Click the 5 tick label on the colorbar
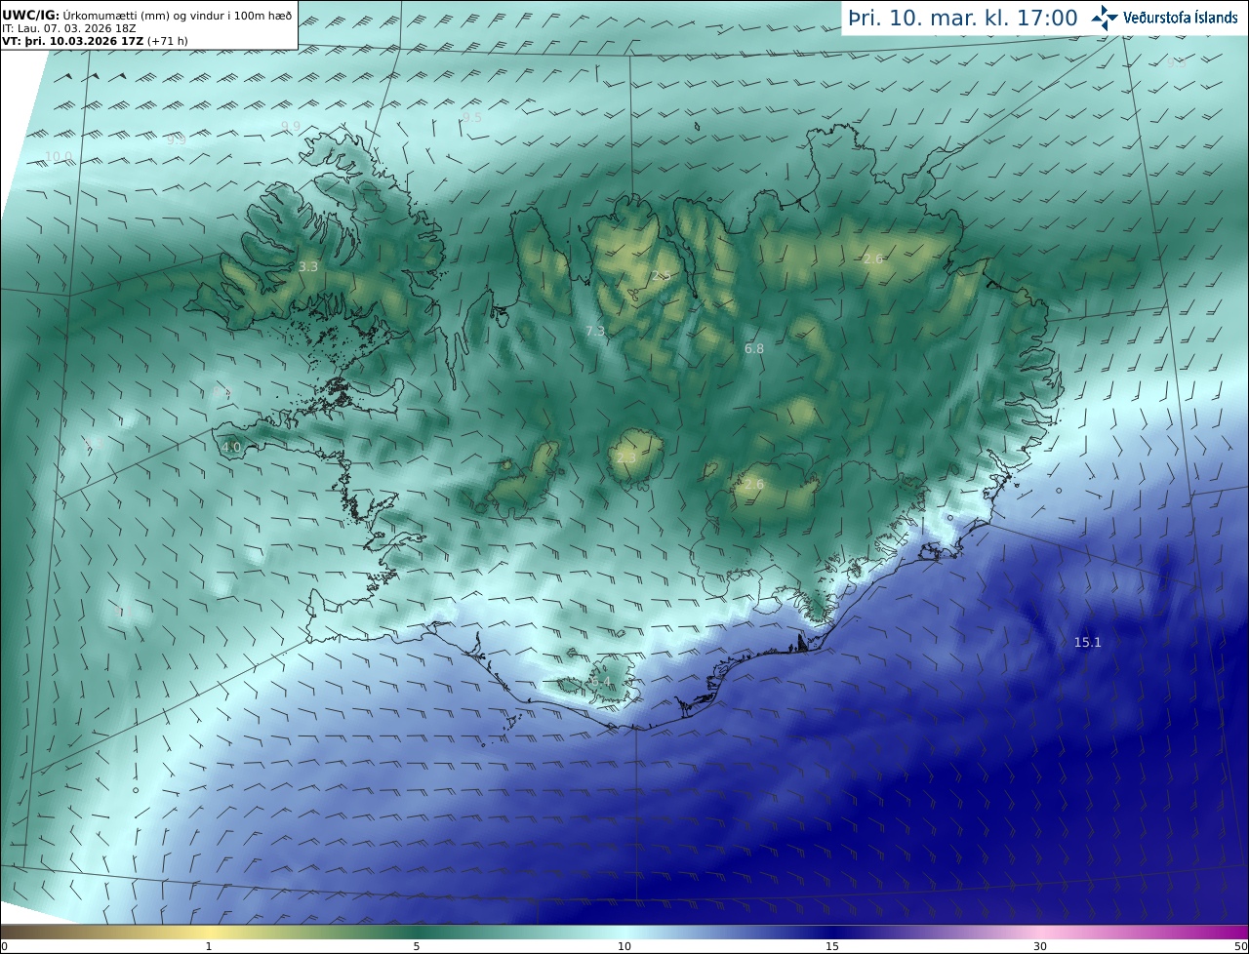1249x954 pixels. (x=417, y=947)
